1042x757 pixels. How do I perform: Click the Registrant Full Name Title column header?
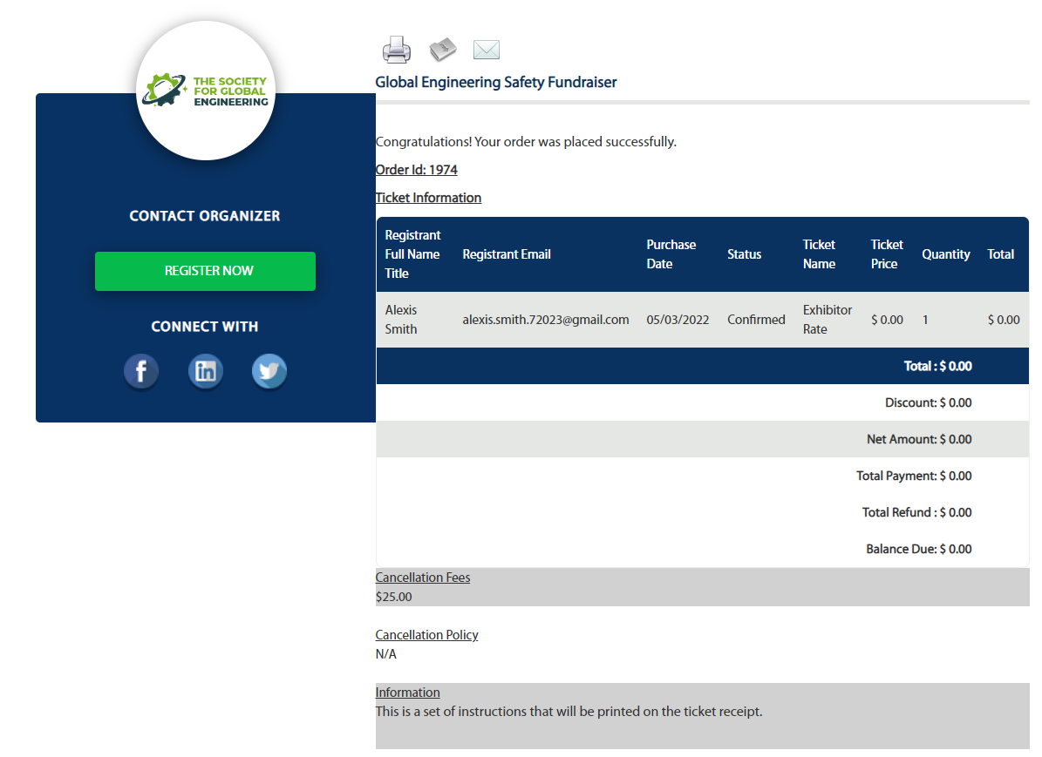412,254
